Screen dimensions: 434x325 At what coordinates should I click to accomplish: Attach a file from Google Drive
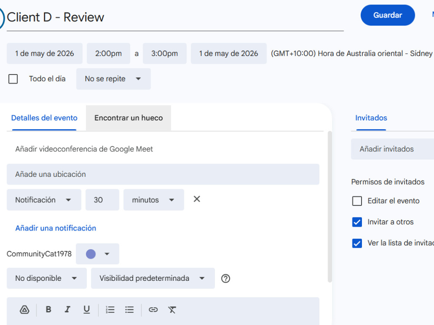24,310
